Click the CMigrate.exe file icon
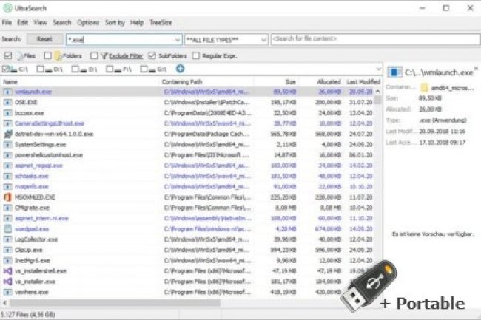 tap(7, 208)
